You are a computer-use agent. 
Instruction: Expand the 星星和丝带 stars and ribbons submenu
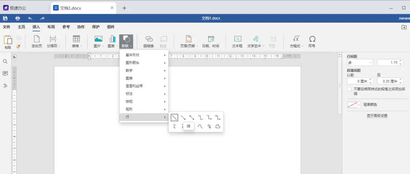pos(144,86)
